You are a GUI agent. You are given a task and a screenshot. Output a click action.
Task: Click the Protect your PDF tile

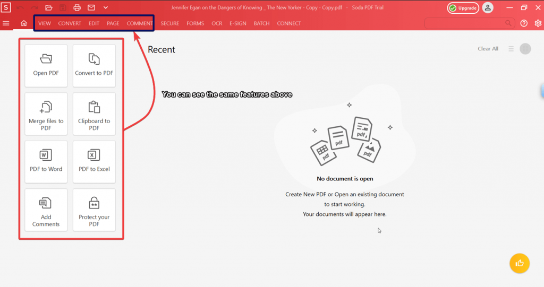94,210
